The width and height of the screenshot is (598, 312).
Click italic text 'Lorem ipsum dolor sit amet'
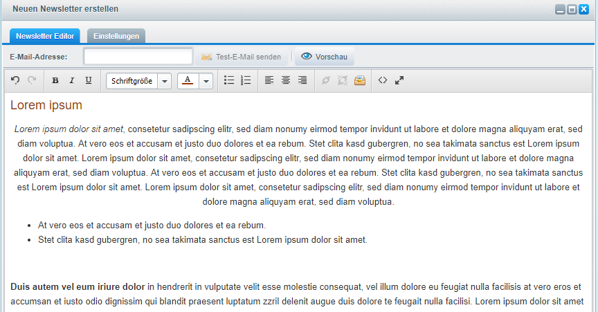coord(69,129)
